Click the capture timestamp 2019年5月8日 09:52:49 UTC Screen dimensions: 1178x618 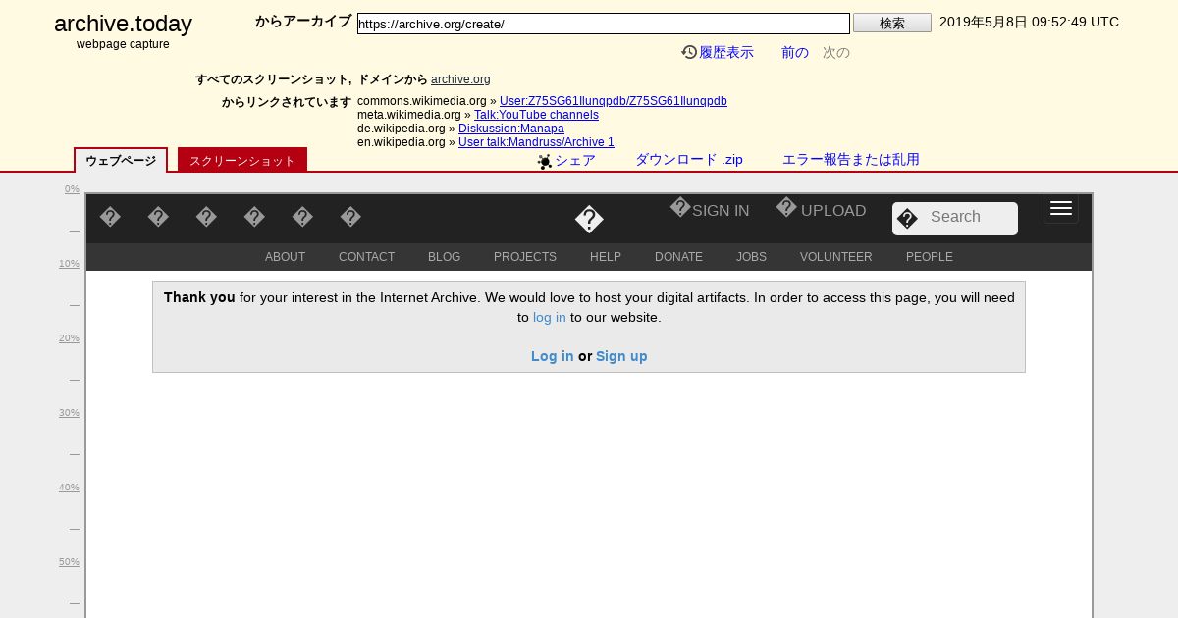[1029, 23]
